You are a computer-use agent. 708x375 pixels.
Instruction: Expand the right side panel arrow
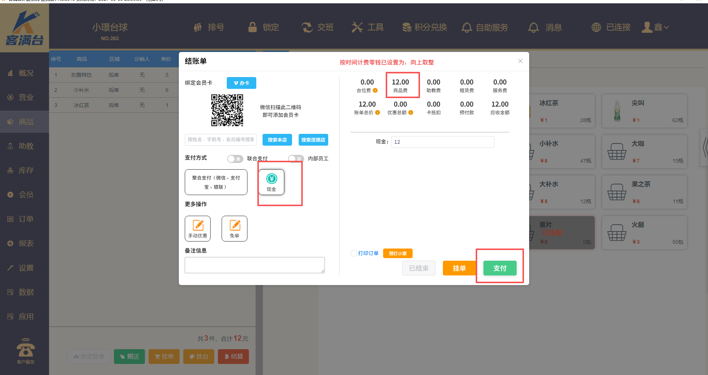[704, 147]
